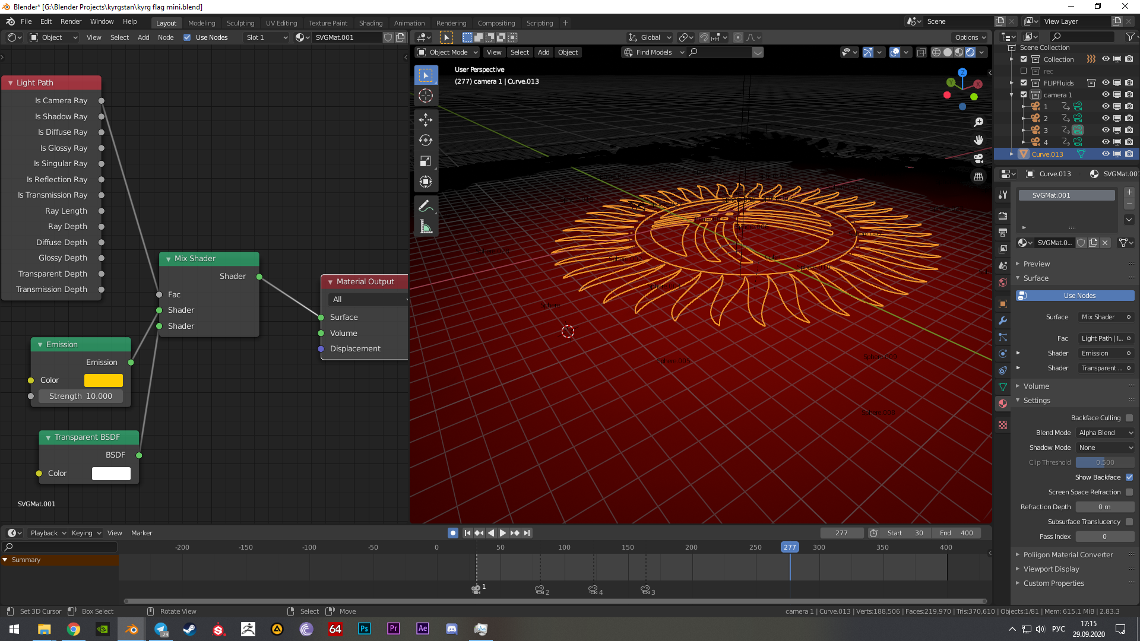Click Mix Shader surface shader button
The image size is (1140, 641).
click(x=1106, y=317)
